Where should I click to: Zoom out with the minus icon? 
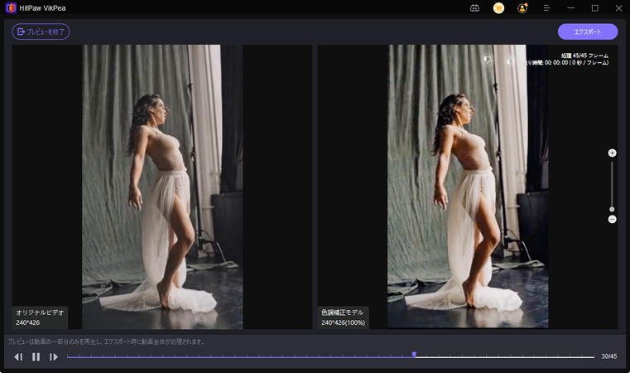pos(612,220)
